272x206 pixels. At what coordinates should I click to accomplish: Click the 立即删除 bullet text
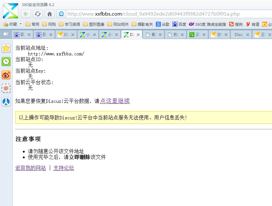click(x=79, y=157)
